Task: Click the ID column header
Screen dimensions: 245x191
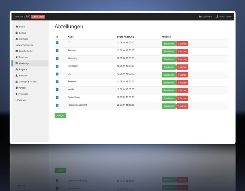Action: click(x=57, y=37)
